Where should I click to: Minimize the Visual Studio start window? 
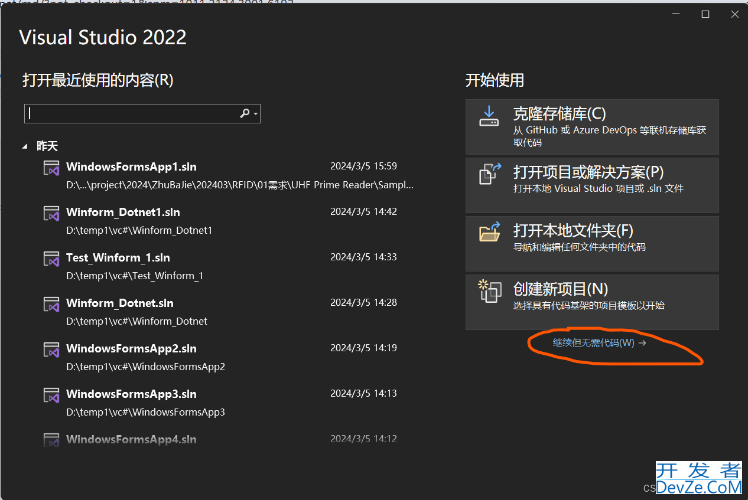(x=675, y=14)
